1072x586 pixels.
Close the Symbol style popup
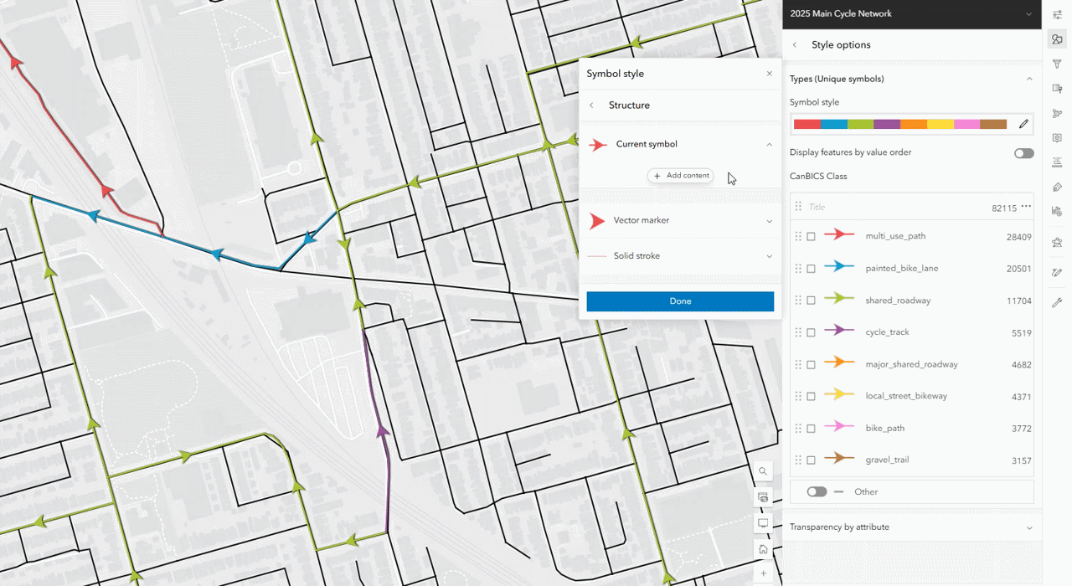pyautogui.click(x=770, y=74)
